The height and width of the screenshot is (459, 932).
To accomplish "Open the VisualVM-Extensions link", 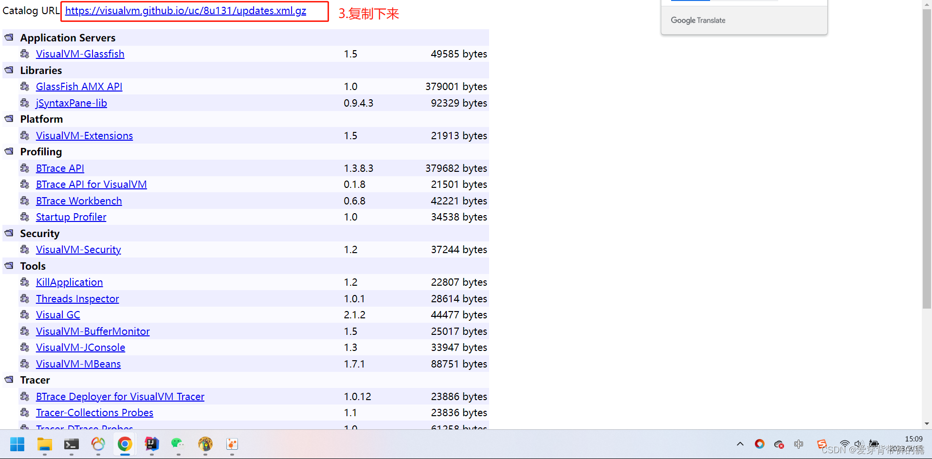I will [x=84, y=136].
